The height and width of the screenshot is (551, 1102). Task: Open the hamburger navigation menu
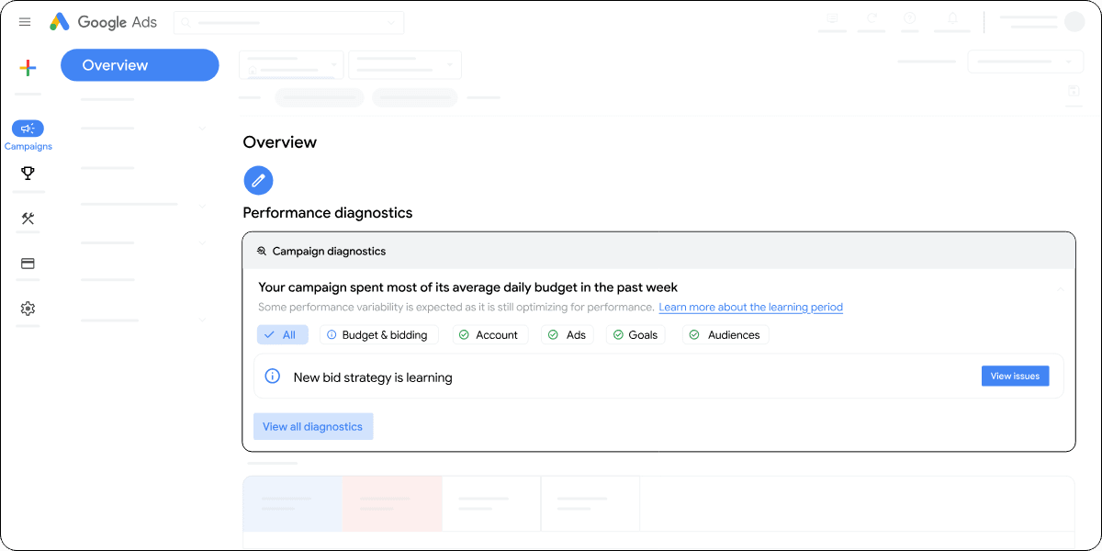pyautogui.click(x=25, y=21)
